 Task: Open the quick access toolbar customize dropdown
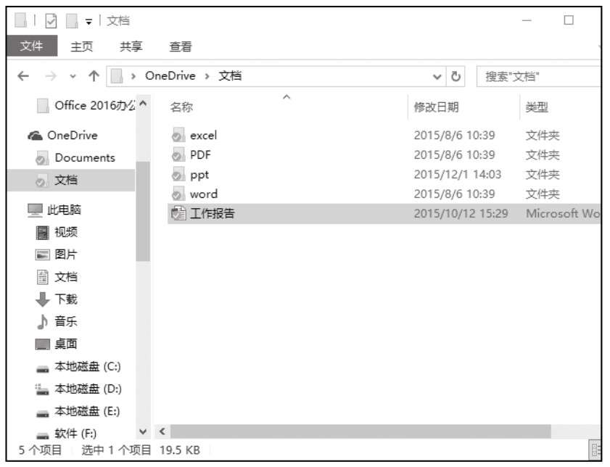click(x=89, y=22)
